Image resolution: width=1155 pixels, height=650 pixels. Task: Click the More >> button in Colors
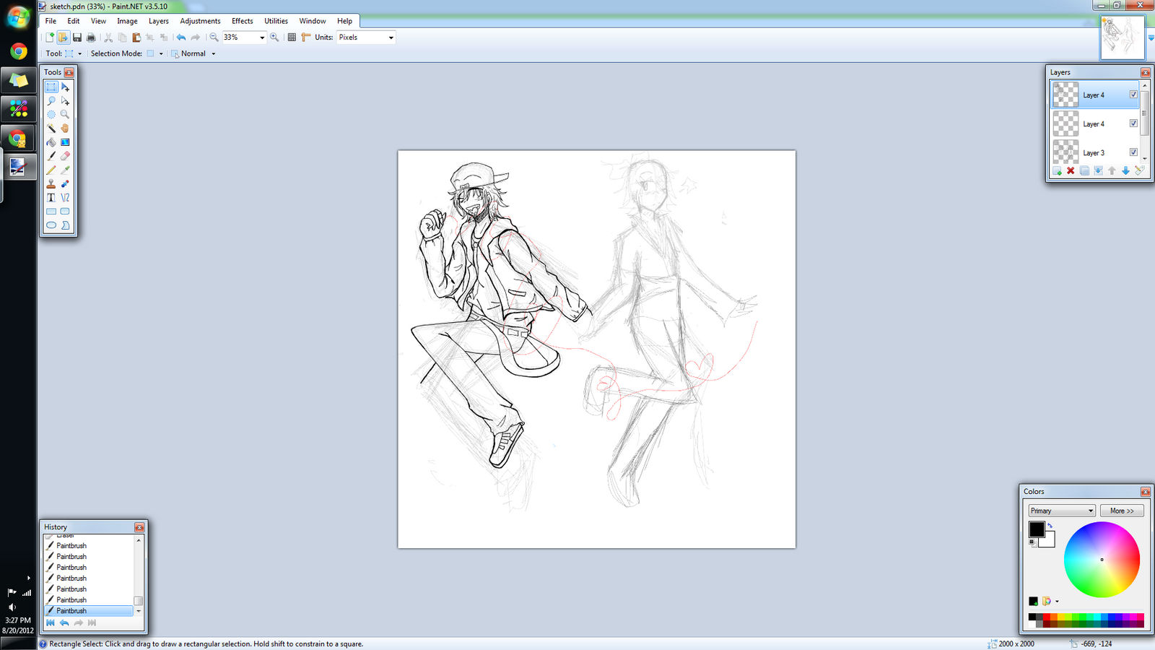click(1122, 511)
